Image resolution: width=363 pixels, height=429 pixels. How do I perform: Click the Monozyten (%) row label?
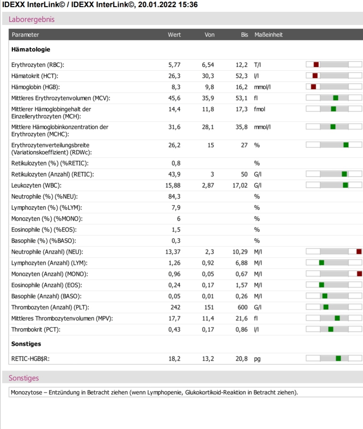tap(47, 219)
